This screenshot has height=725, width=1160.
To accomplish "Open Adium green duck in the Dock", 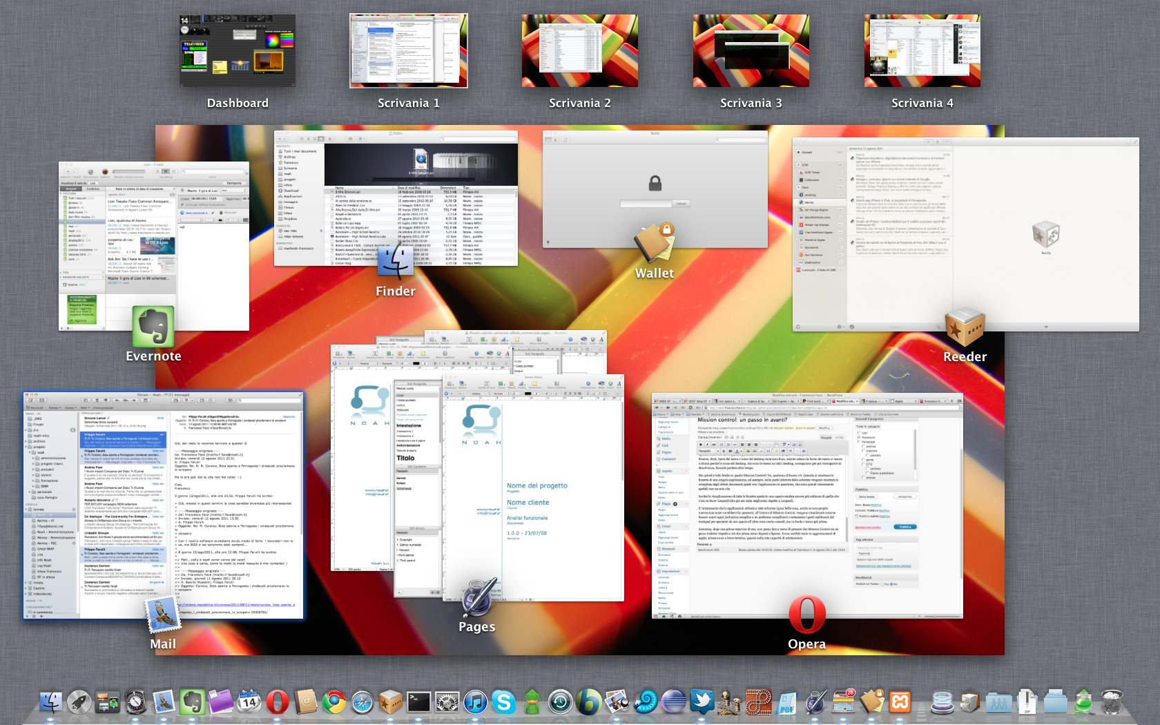I will (x=532, y=702).
